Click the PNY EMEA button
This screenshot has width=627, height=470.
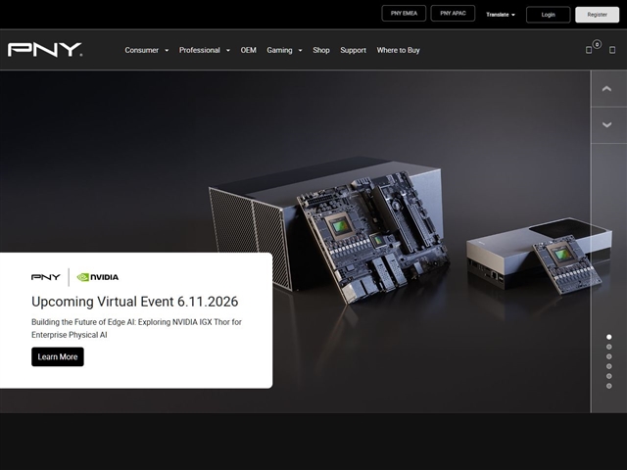click(404, 14)
